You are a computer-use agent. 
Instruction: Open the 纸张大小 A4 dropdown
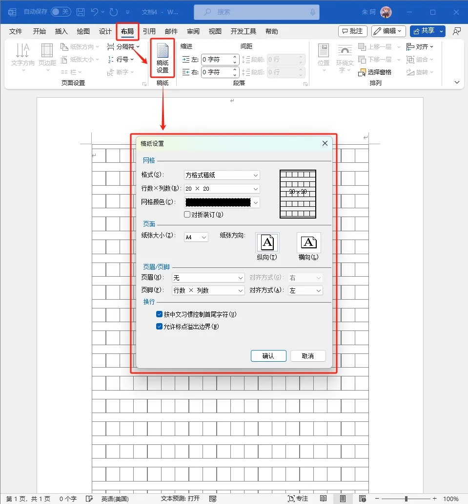pyautogui.click(x=196, y=237)
